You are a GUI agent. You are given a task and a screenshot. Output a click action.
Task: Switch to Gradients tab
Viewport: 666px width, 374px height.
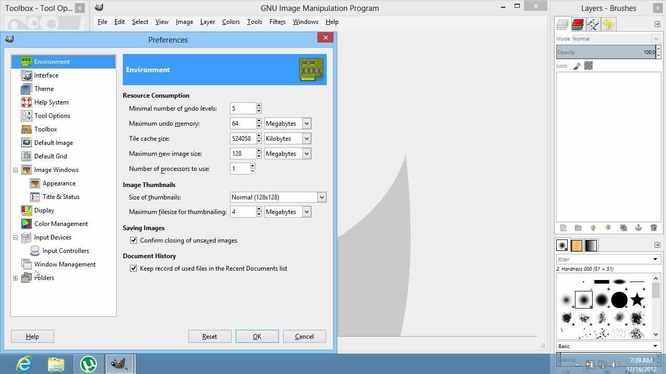[591, 245]
